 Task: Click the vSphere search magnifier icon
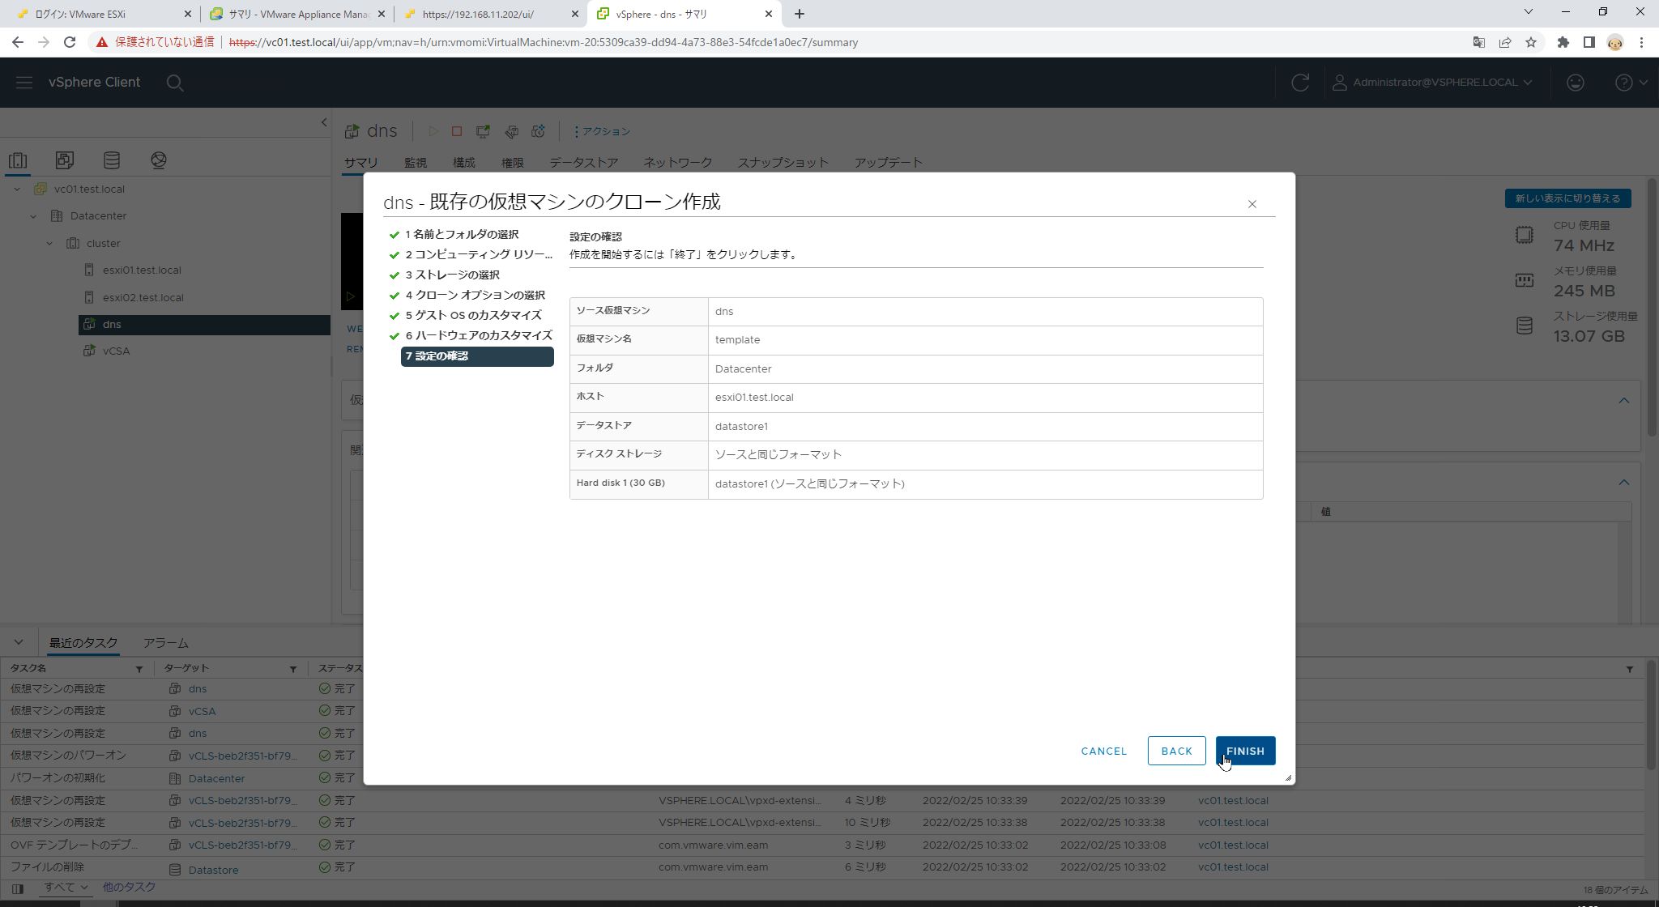point(175,83)
